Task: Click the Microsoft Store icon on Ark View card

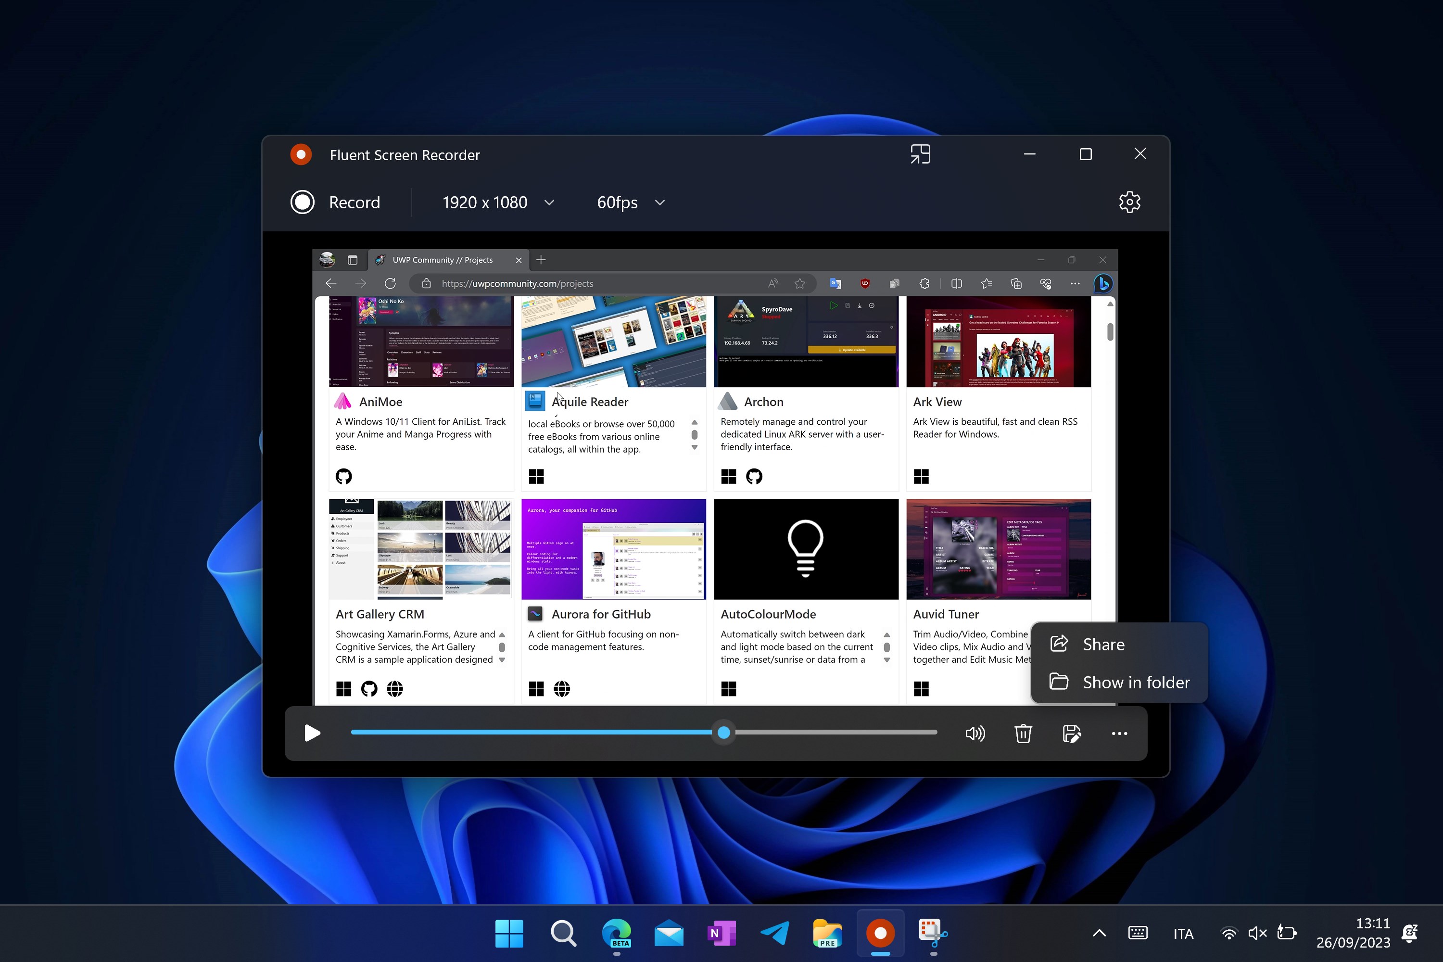Action: pyautogui.click(x=921, y=476)
